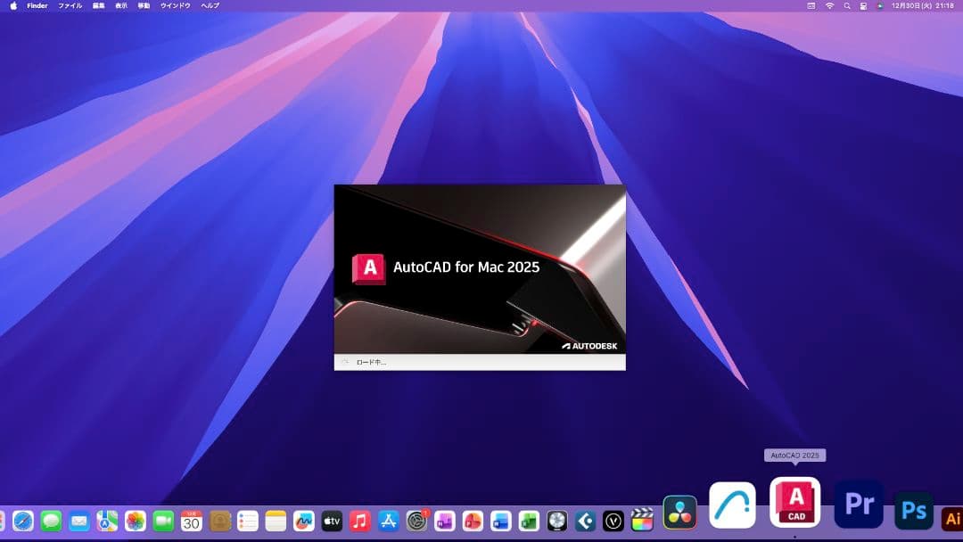Select the bouncing AutoCAD 2025 Dock icon
The width and height of the screenshot is (963, 542).
coord(794,504)
